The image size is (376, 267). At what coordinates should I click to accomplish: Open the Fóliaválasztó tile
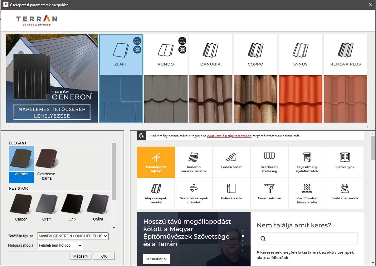click(231, 193)
